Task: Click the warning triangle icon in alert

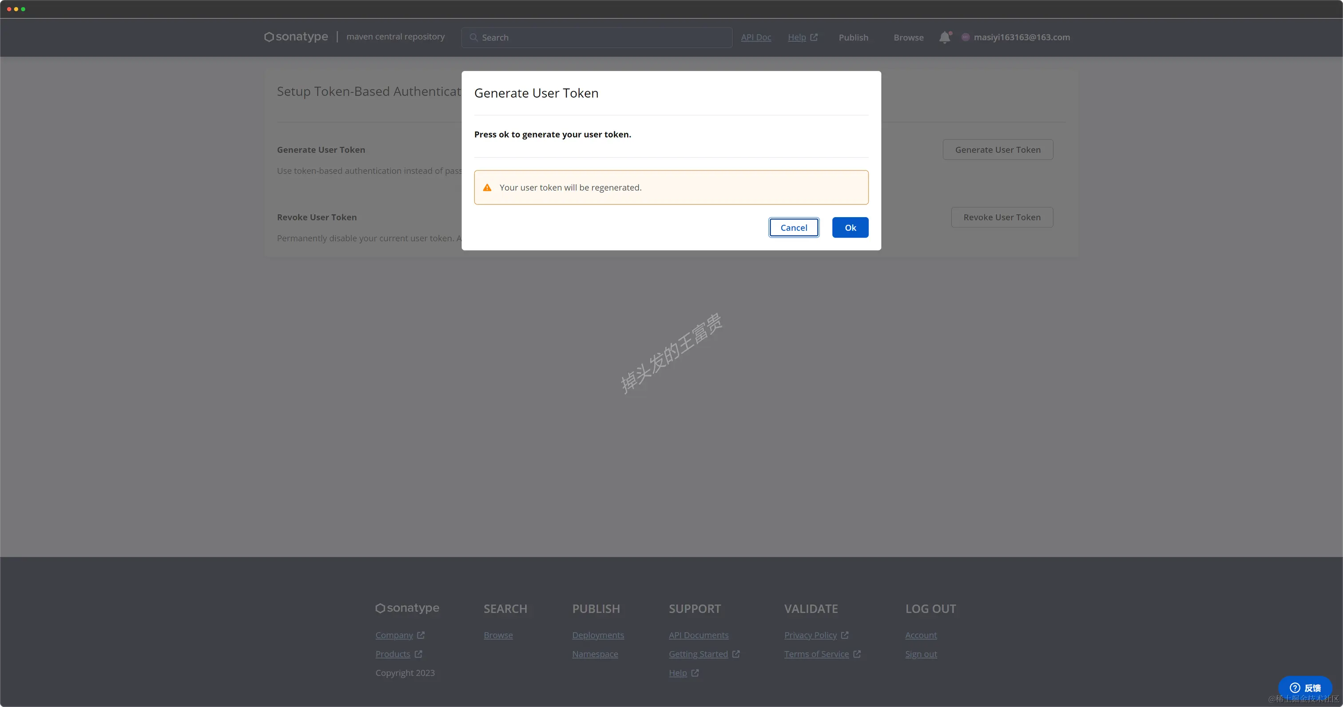Action: click(x=487, y=188)
